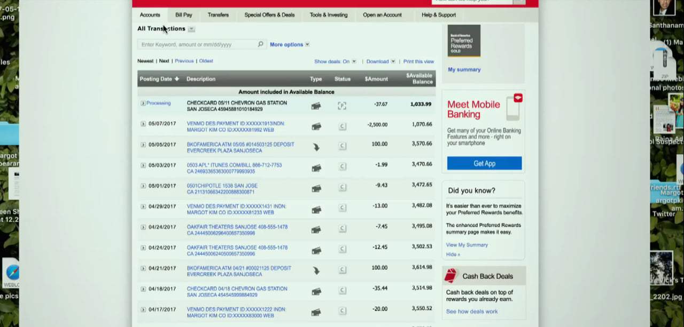Open VENMO payment 05/07 Margot Kim description

[236, 126]
